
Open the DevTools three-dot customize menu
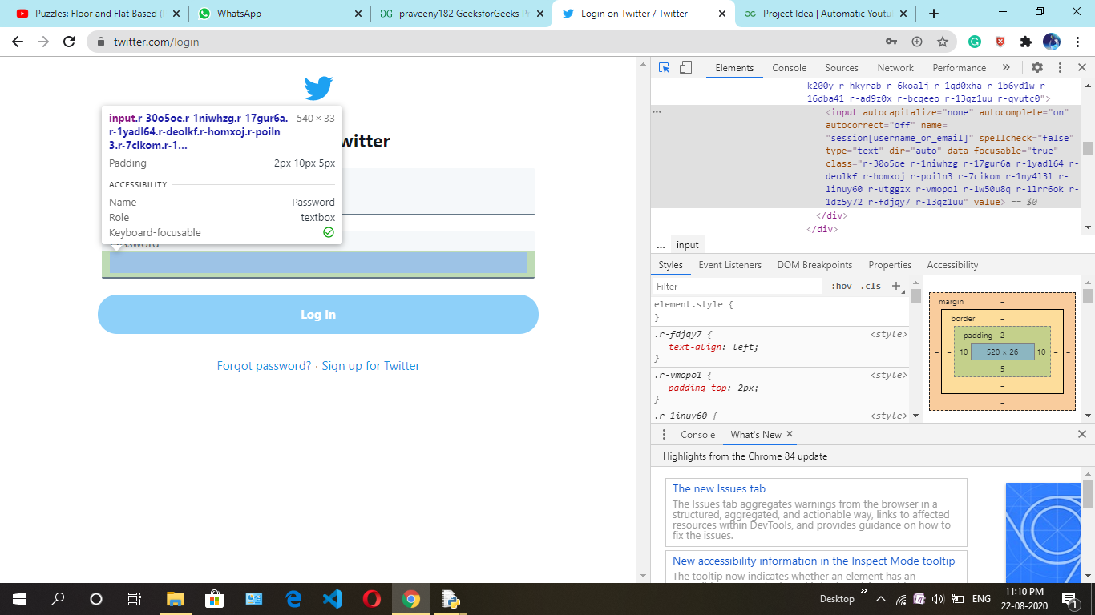1060,68
